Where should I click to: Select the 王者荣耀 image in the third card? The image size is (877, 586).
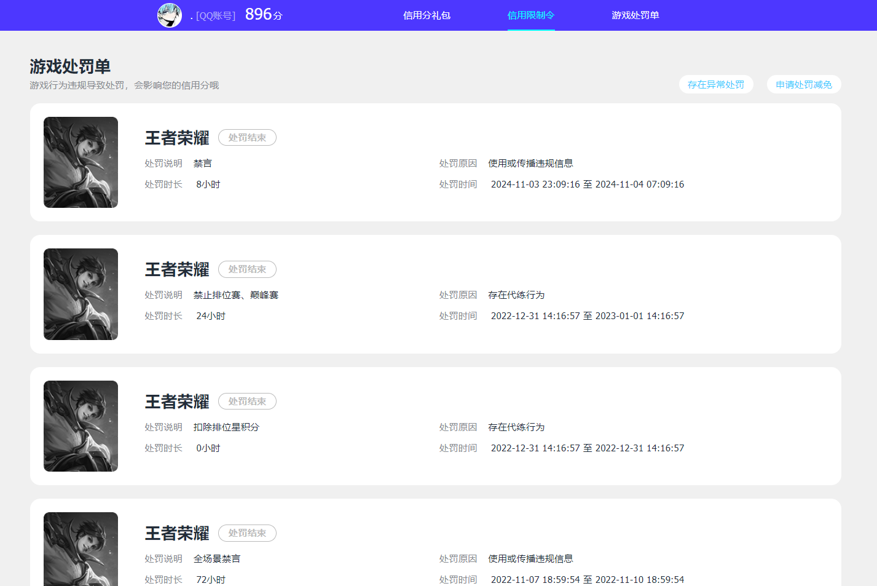click(81, 426)
